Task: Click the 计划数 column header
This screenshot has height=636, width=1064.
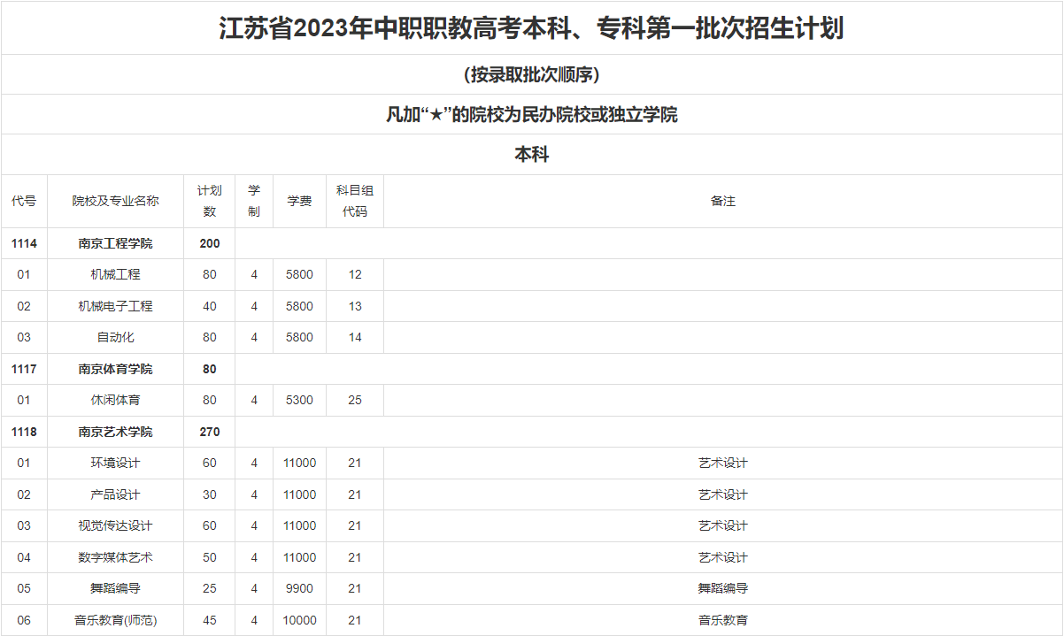Action: pyautogui.click(x=209, y=201)
